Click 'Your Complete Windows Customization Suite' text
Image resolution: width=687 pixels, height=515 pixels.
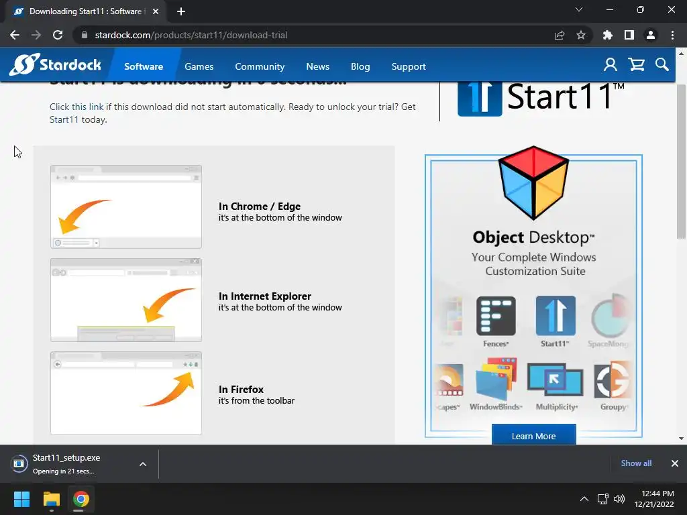(534, 264)
